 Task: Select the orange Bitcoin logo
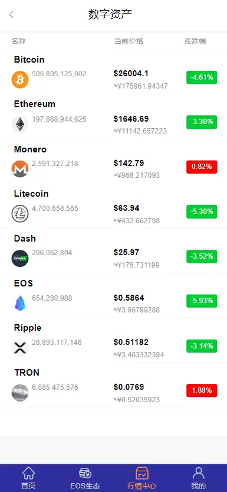[x=20, y=80]
